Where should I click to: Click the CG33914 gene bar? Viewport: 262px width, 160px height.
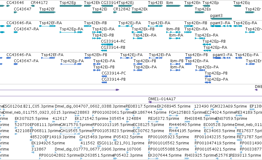pos(107,6)
